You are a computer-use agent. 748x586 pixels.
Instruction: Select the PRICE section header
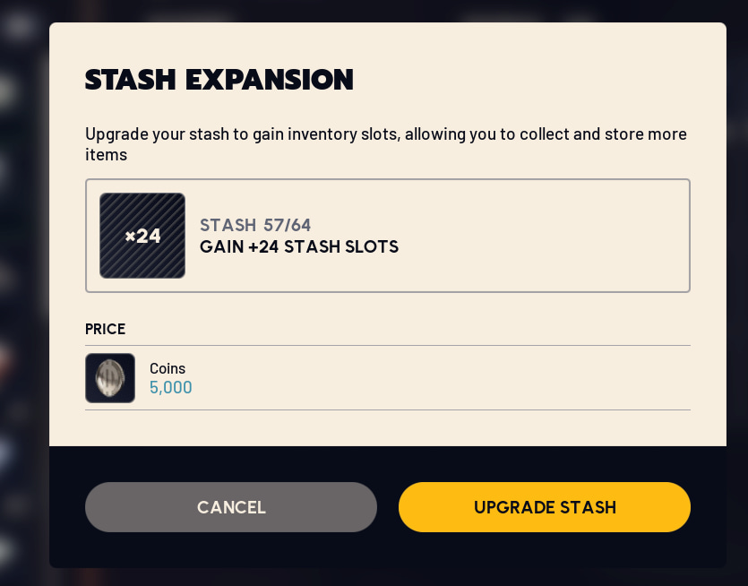(105, 329)
